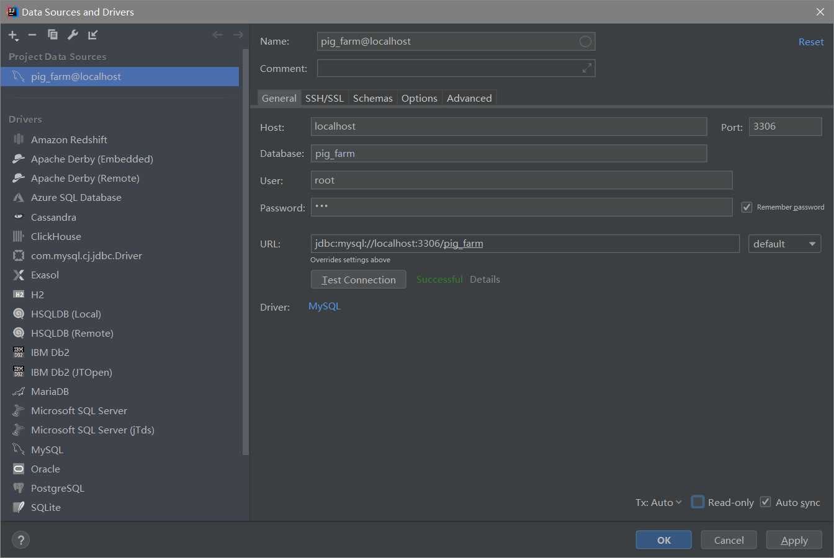
Task: Click the Database input field
Action: click(509, 154)
